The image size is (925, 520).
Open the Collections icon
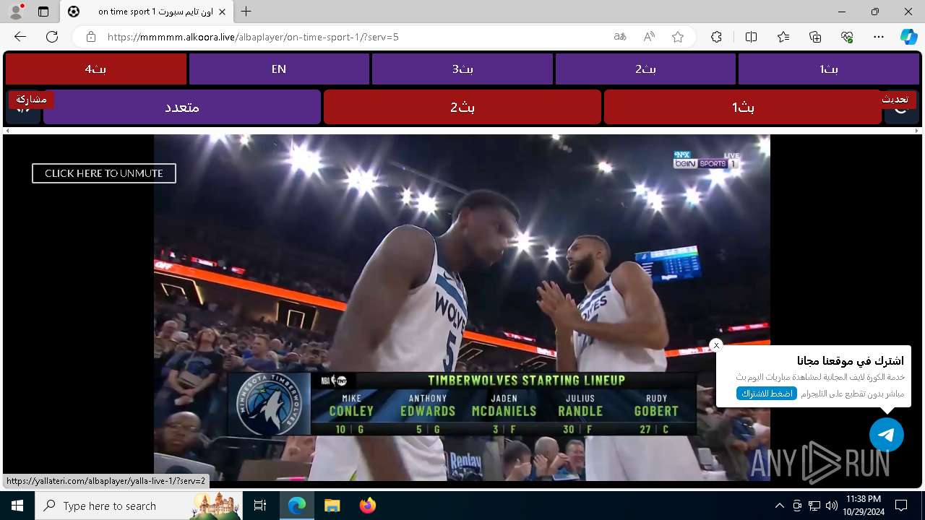pos(815,37)
